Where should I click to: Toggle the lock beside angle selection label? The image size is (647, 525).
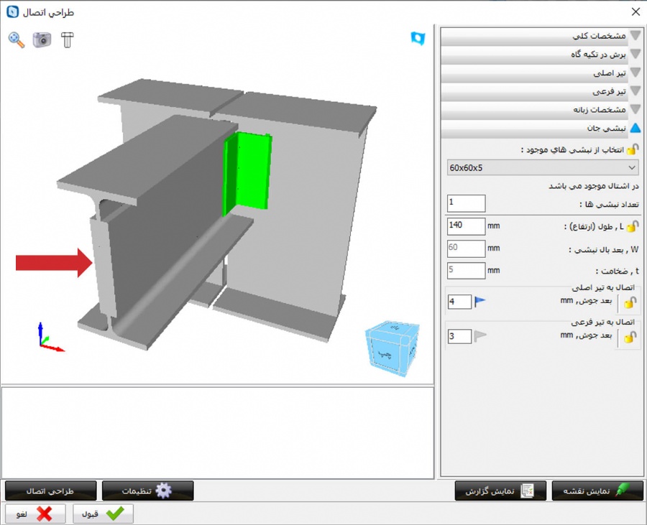tap(632, 149)
